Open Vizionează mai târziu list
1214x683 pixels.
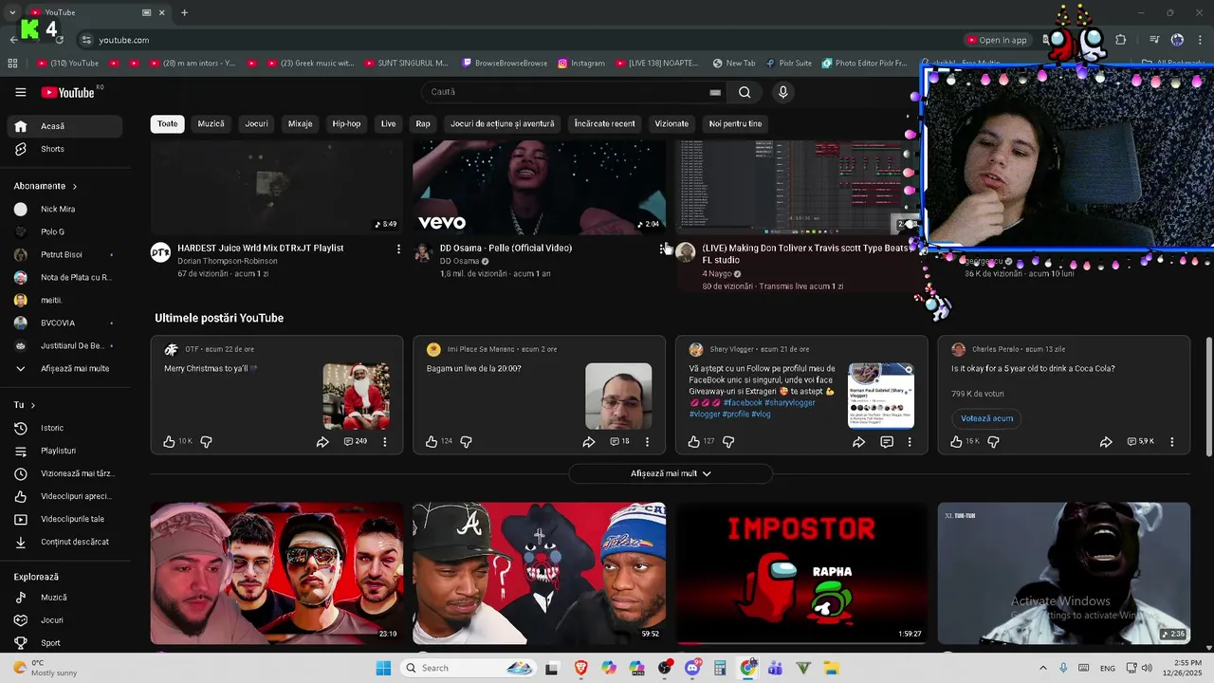click(64, 473)
